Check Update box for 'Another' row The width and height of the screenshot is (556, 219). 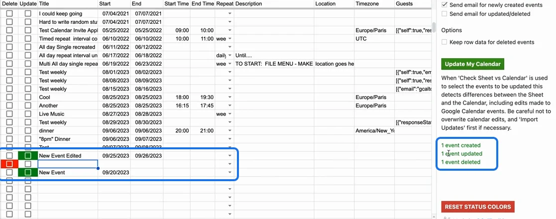[28, 106]
